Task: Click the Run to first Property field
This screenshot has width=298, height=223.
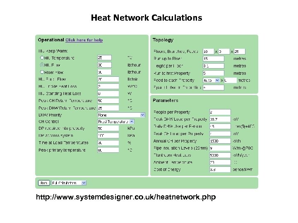Action: point(214,73)
